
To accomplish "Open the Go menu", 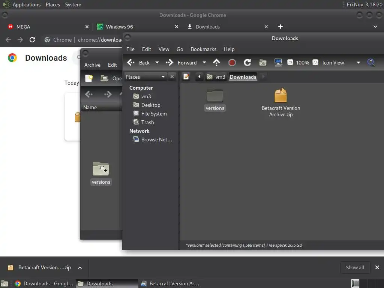I will (x=180, y=49).
